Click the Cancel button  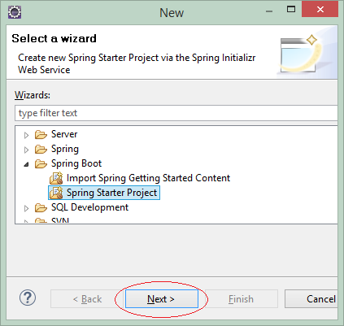coord(311,298)
